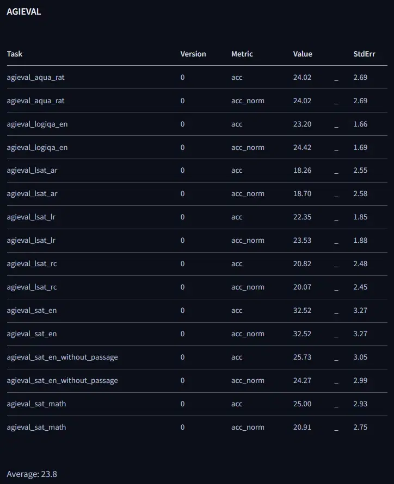
Task: Click the AGIEVAL section heading
Action: 23,12
